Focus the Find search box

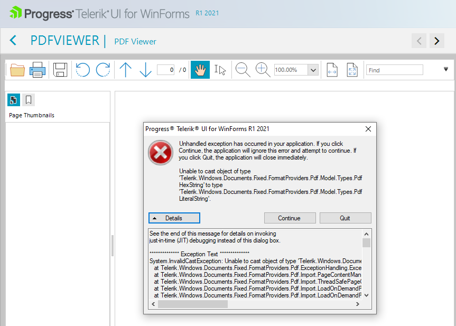[394, 70]
